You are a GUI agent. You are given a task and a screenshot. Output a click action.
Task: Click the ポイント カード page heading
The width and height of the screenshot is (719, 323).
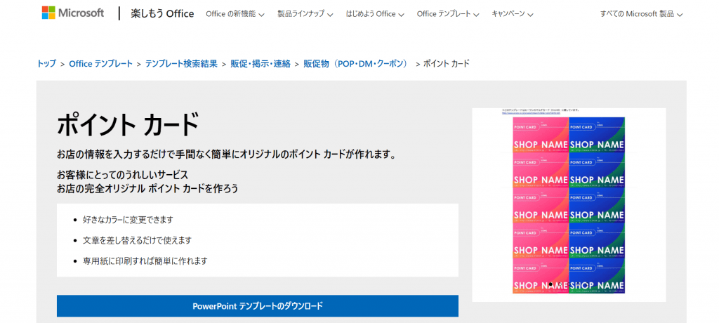(x=128, y=126)
